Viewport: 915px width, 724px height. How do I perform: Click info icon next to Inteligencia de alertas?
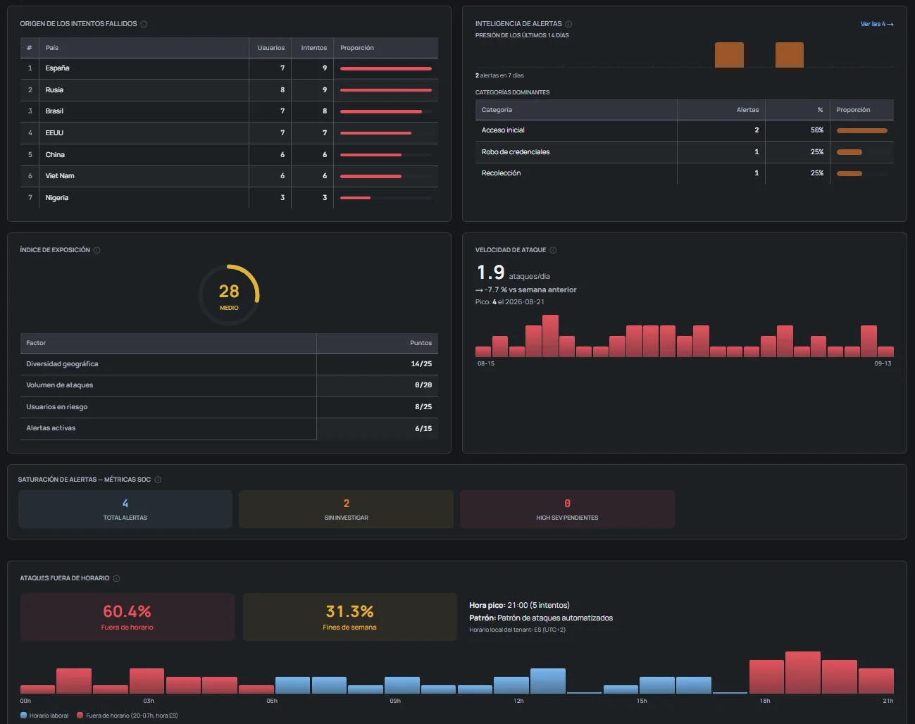pyautogui.click(x=568, y=24)
